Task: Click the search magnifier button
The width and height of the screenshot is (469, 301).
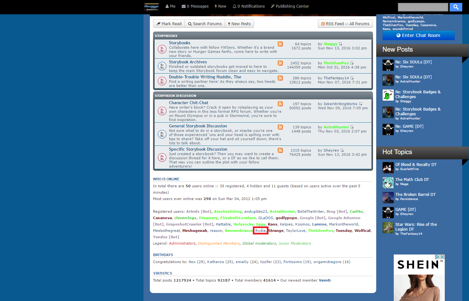Action: (456, 7)
